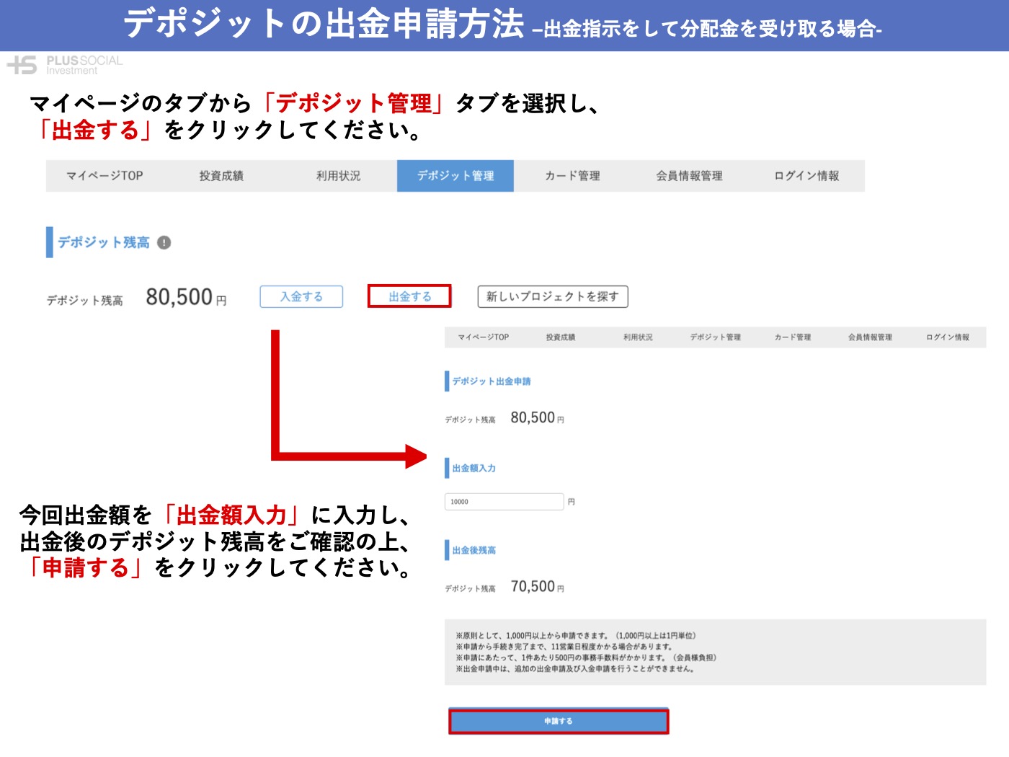
Task: Click the 出金後残高 heading
Action: point(474,550)
